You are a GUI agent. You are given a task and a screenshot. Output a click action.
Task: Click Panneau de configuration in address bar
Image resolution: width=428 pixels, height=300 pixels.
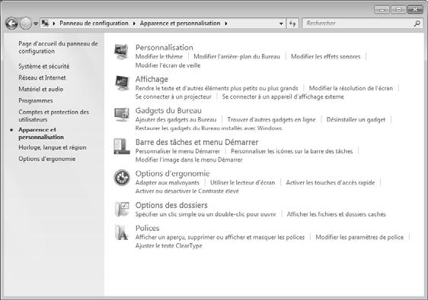coord(94,24)
